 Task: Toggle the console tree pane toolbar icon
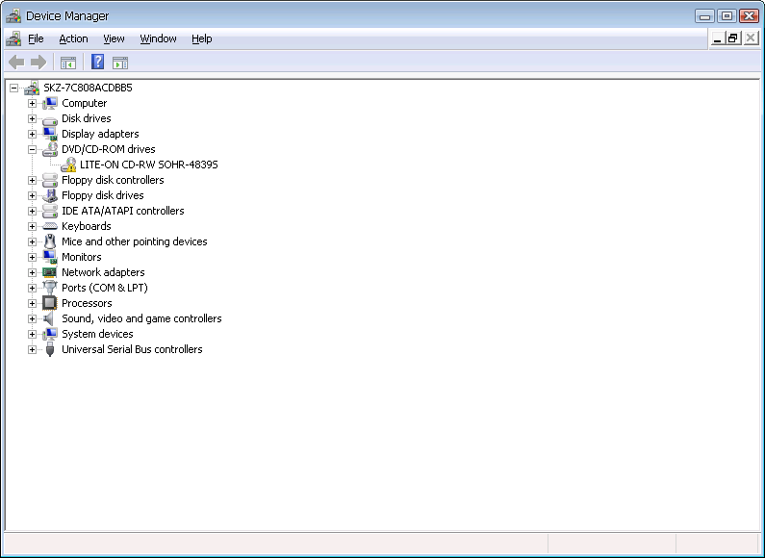68,63
